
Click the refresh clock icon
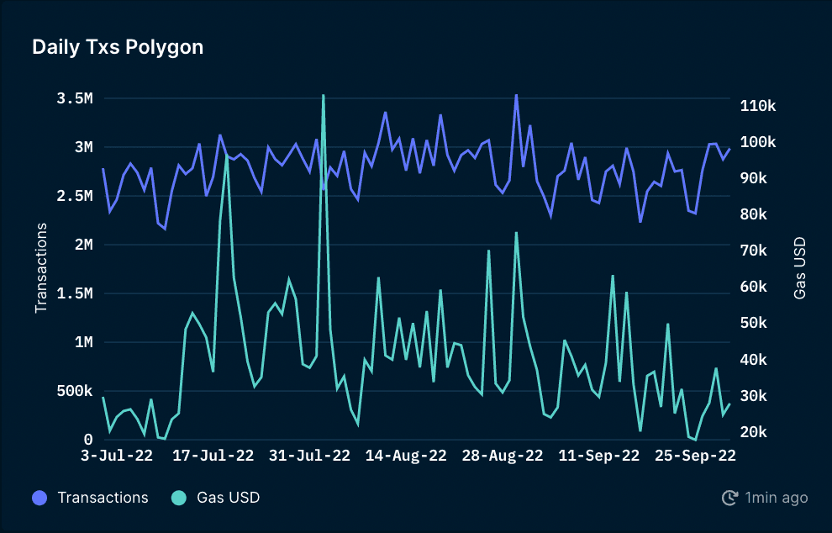pyautogui.click(x=730, y=498)
